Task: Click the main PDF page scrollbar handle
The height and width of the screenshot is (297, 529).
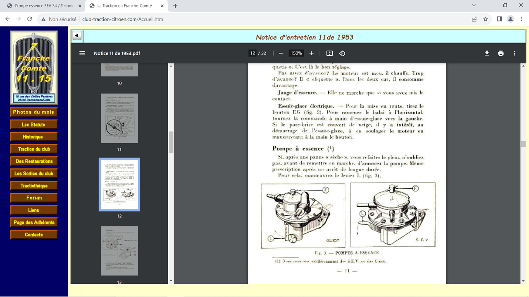Action: pyautogui.click(x=523, y=144)
